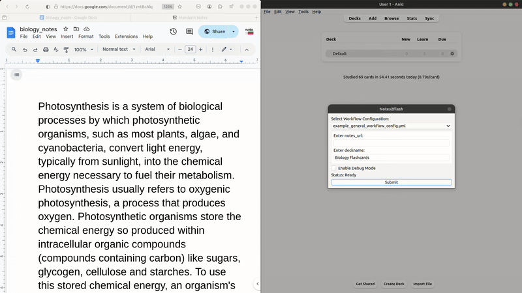This screenshot has height=293, width=522.
Task: Open settings gear for Default deck
Action: pos(452,53)
